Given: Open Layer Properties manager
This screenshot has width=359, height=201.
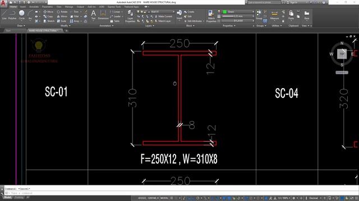Looking at the screenshot, I should coord(130,16).
